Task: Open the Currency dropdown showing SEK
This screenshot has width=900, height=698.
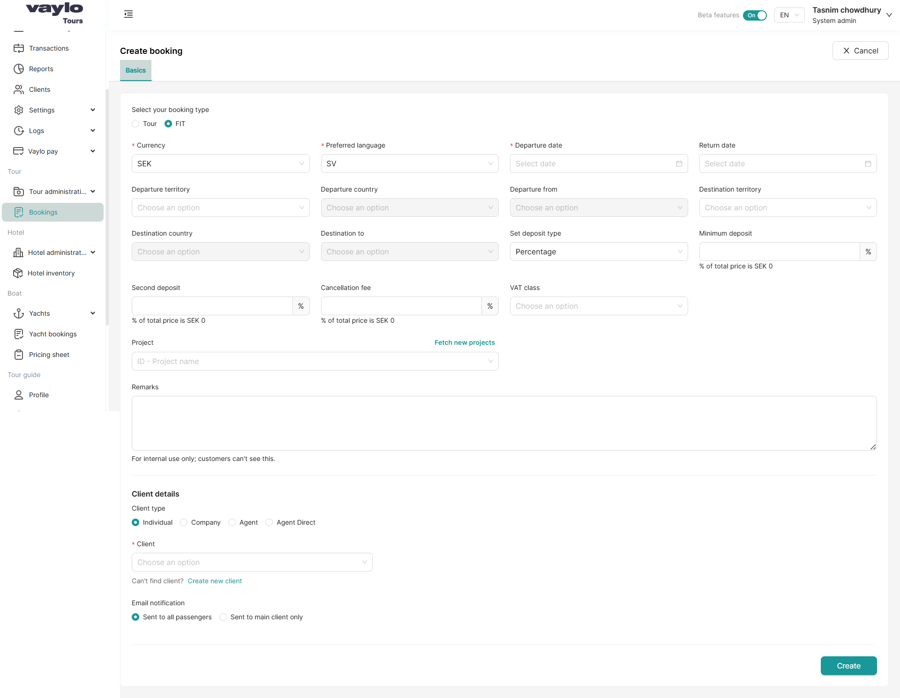Action: point(220,163)
